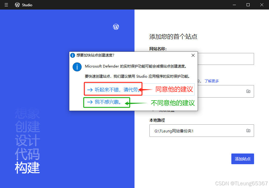The height and width of the screenshot is (188, 269).
Task: Open the 了解更多 link
Action: coord(212,81)
